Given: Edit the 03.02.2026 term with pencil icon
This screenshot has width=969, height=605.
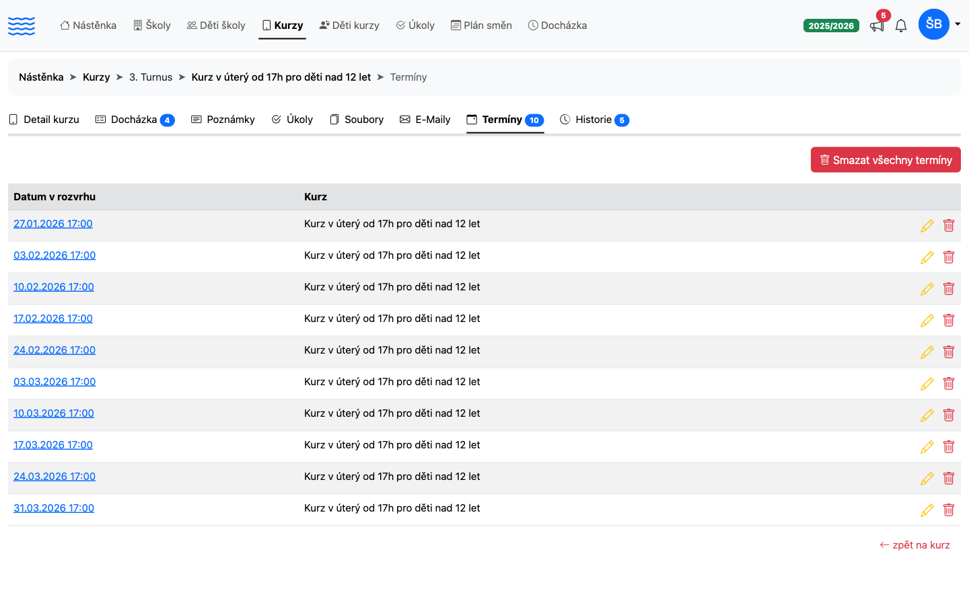Looking at the screenshot, I should [927, 257].
